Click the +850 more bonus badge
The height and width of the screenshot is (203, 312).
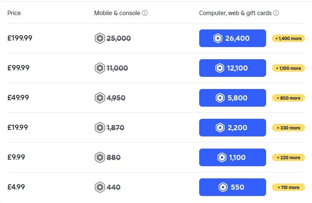click(x=288, y=98)
